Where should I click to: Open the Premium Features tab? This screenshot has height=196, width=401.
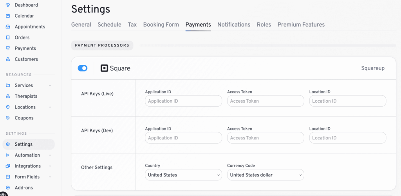[301, 25]
